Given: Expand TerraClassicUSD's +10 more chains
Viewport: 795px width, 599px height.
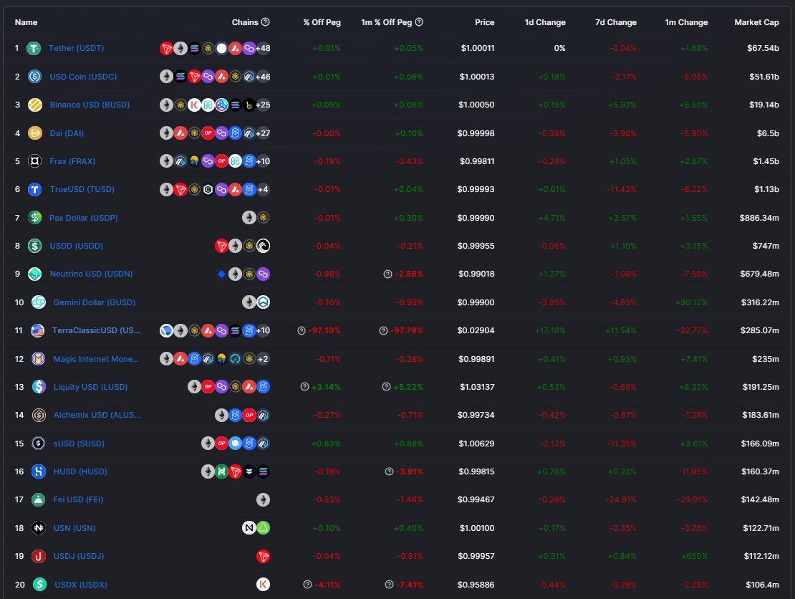Looking at the screenshot, I should (263, 330).
